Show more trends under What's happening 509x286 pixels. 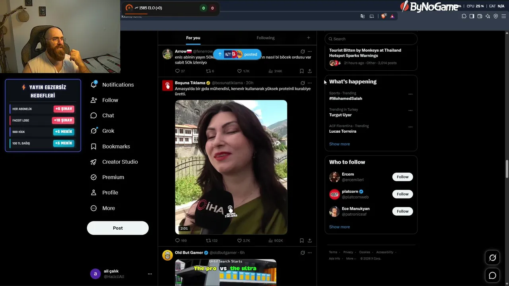point(340,144)
